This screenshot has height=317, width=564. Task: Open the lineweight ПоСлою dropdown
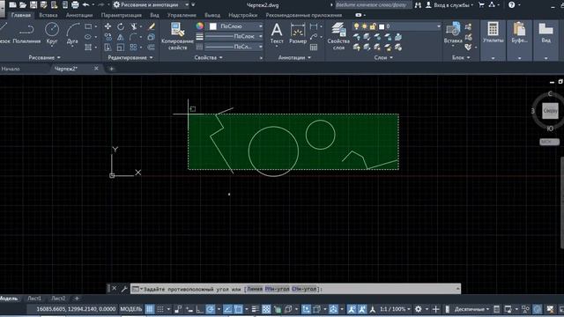pyautogui.click(x=234, y=36)
